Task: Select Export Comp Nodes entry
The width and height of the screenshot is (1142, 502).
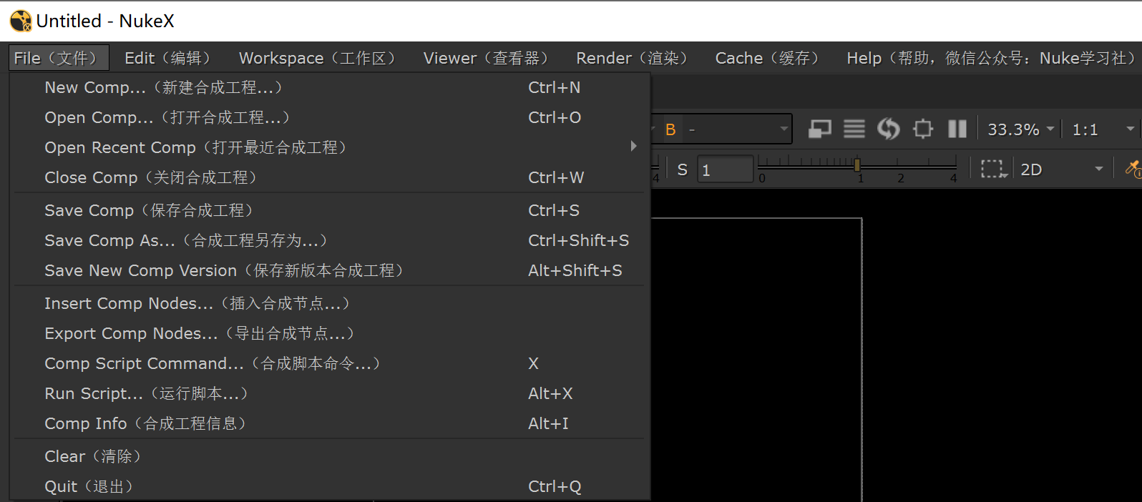Action: [x=330, y=333]
